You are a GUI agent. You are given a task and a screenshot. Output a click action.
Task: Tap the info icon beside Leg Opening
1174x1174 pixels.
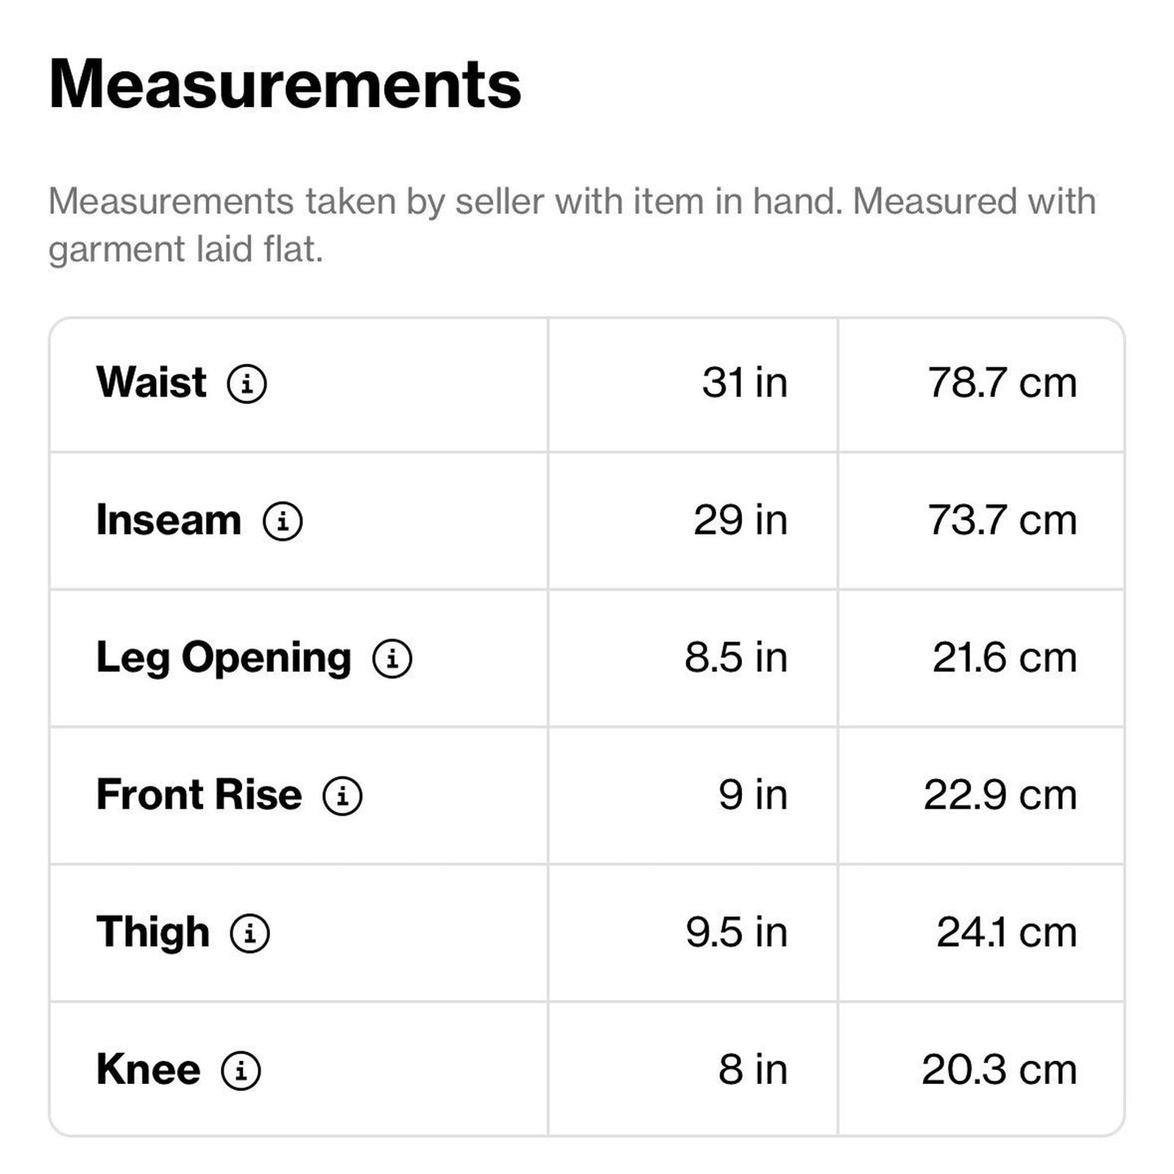392,658
